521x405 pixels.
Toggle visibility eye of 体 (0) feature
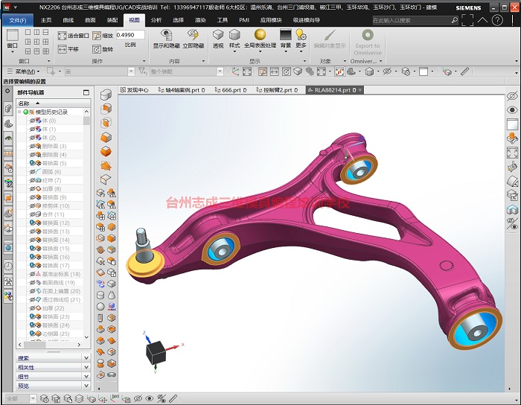[32, 121]
